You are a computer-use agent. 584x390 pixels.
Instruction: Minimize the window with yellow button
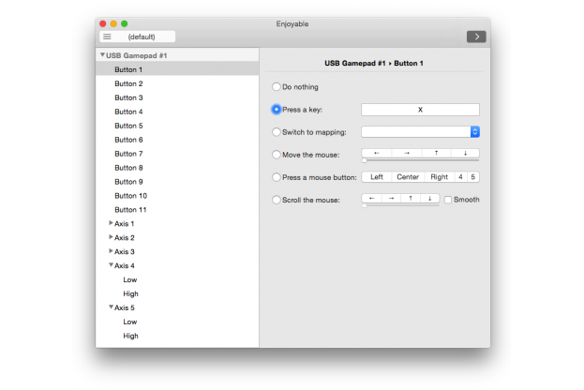113,23
